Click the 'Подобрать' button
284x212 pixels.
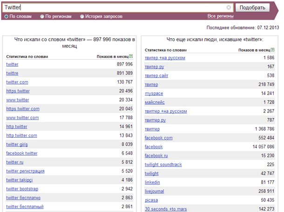[252, 7]
